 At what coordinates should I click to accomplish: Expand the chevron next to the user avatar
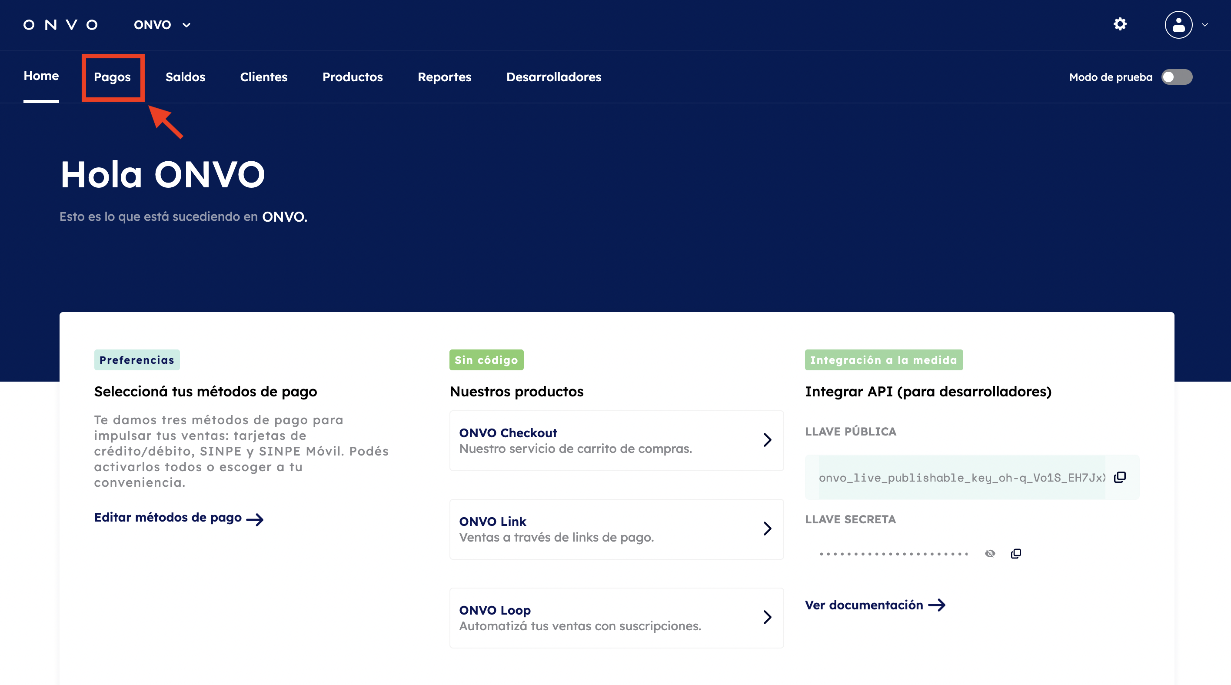(x=1205, y=25)
